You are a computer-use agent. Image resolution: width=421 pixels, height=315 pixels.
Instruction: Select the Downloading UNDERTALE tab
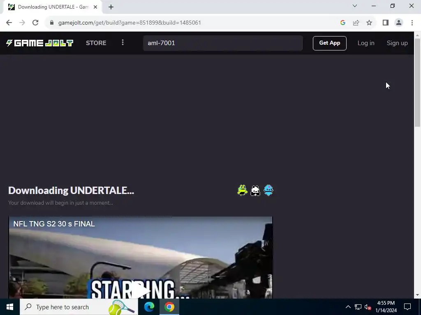point(53,7)
